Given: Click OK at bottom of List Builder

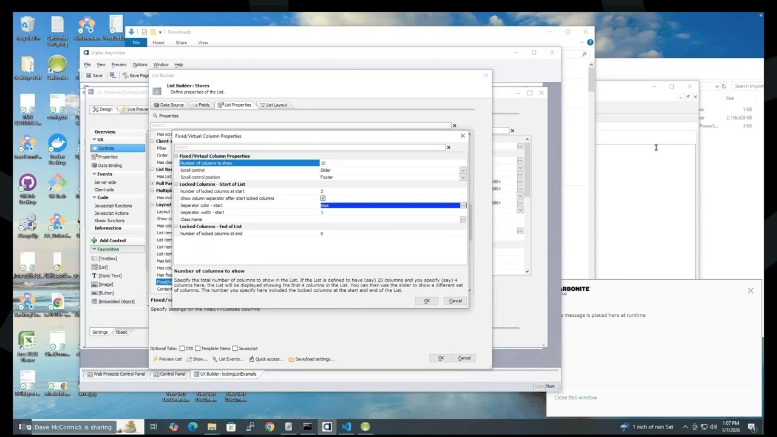Looking at the screenshot, I should 441,358.
